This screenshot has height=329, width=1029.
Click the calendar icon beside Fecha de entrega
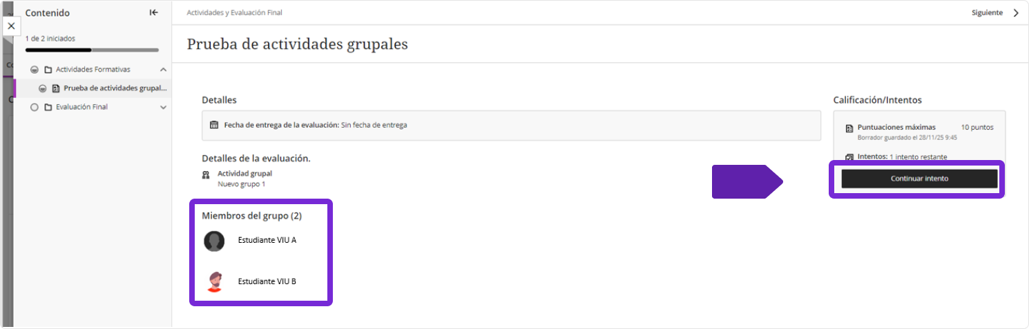coord(214,125)
